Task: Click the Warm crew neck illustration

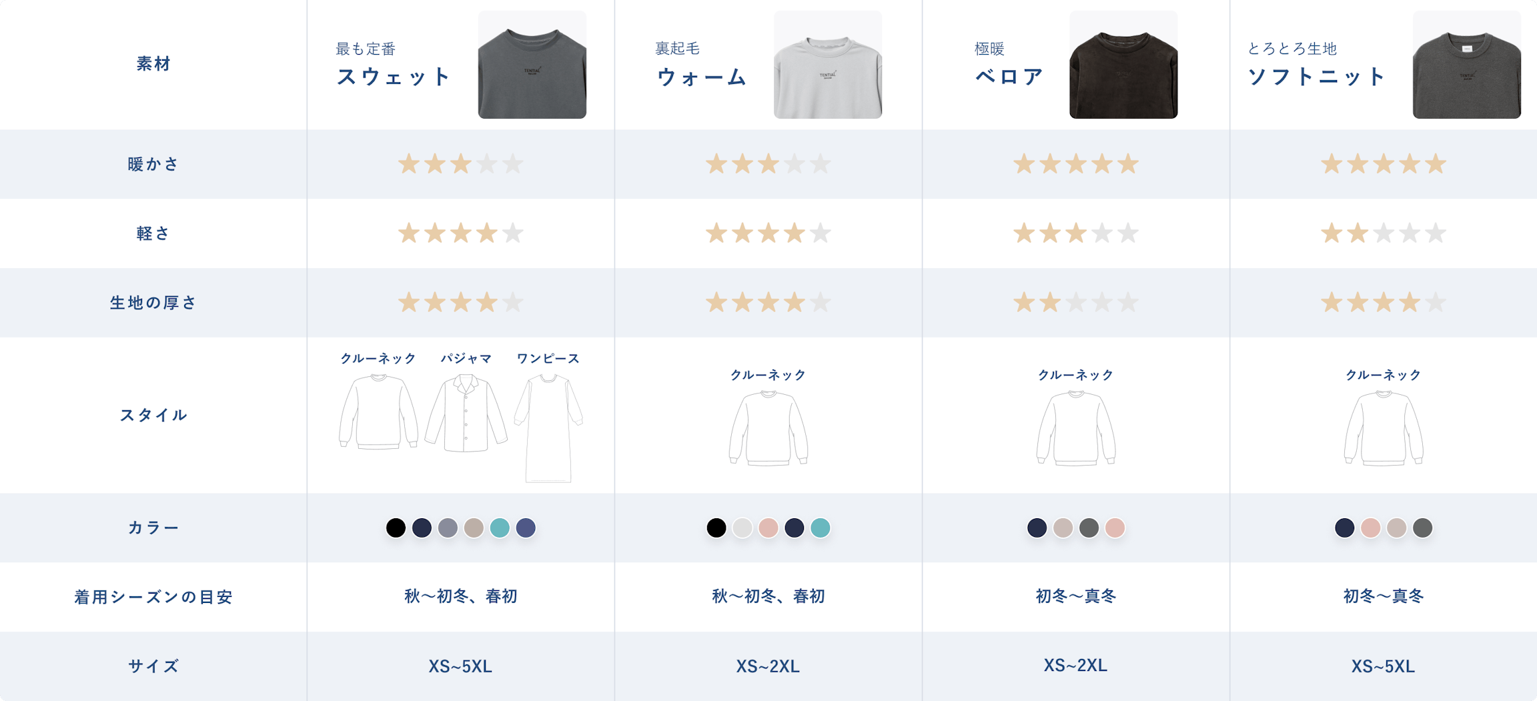Action: pyautogui.click(x=768, y=428)
